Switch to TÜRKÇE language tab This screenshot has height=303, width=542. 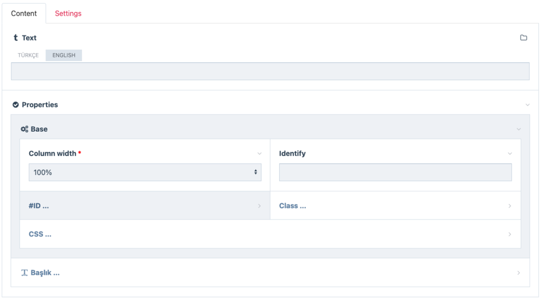(x=28, y=55)
